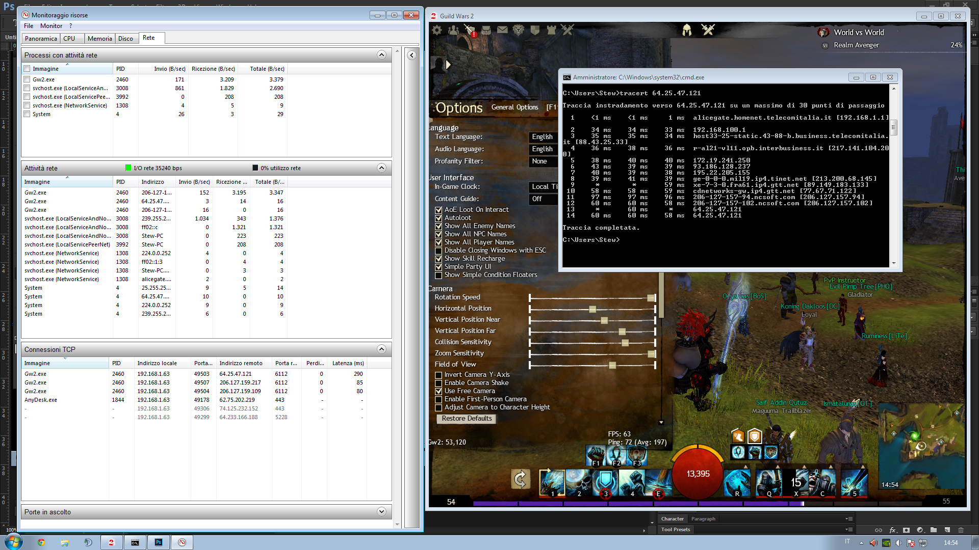Open the Black Lion Trading lion icon

[519, 30]
